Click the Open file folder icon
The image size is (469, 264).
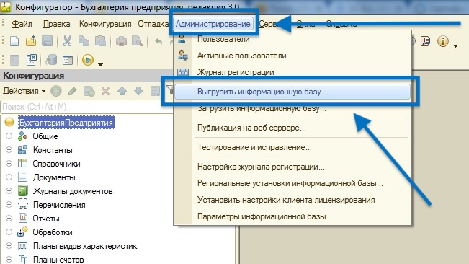click(x=31, y=41)
